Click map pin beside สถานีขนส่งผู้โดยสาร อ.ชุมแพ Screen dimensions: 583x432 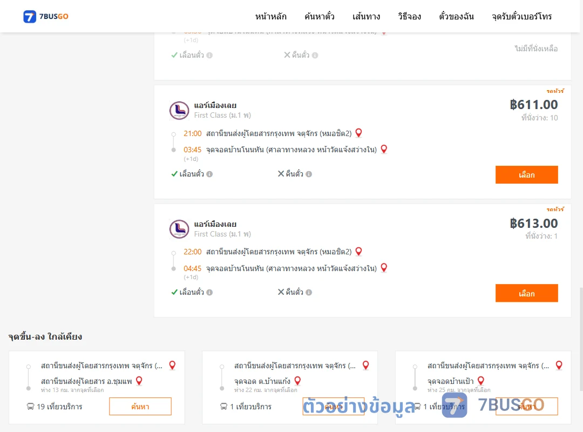click(139, 381)
